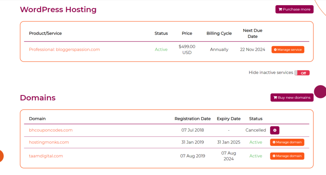Click the Billing Cycle column header
Screen dimensions: 326x175
[x=219, y=33]
